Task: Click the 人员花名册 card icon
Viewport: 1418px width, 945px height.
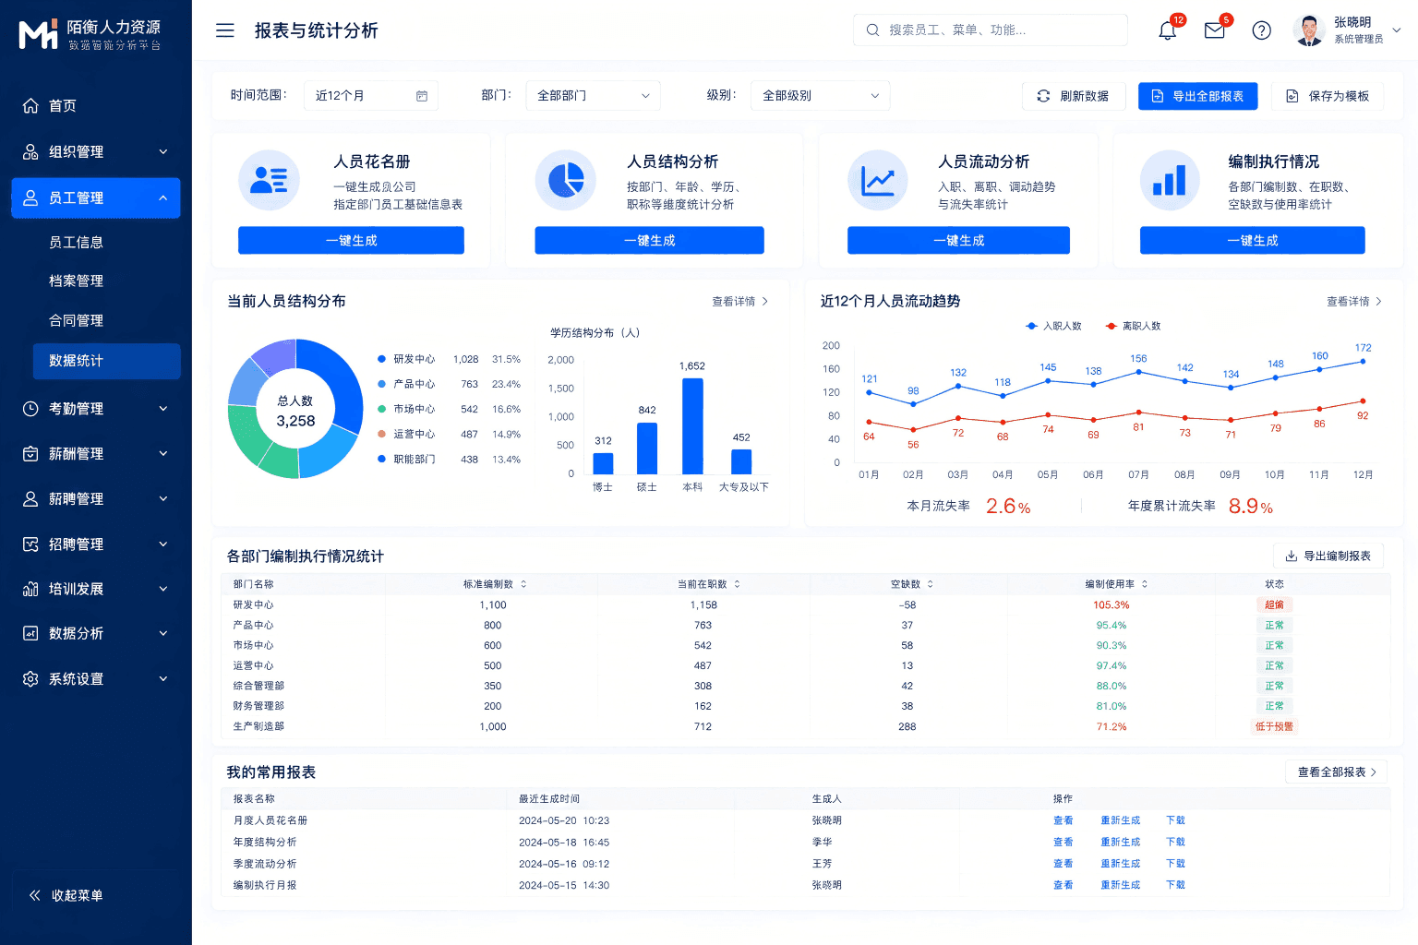Action: [x=269, y=180]
